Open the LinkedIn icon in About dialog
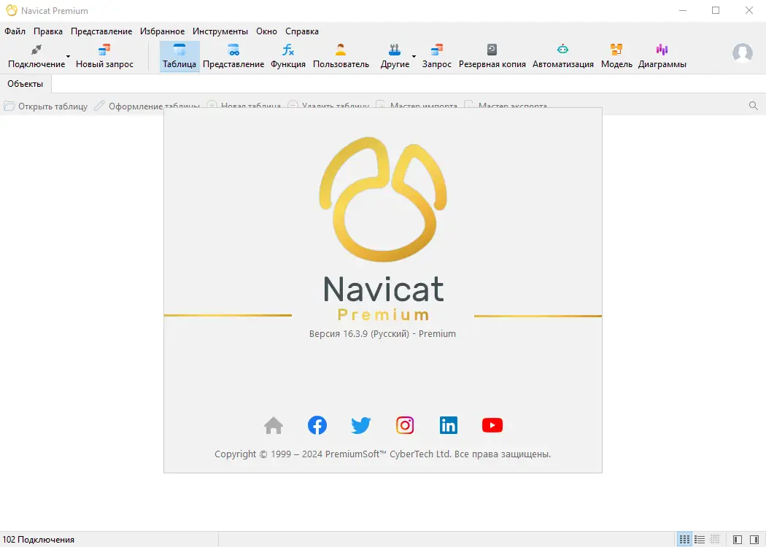766x547 pixels. (x=449, y=425)
